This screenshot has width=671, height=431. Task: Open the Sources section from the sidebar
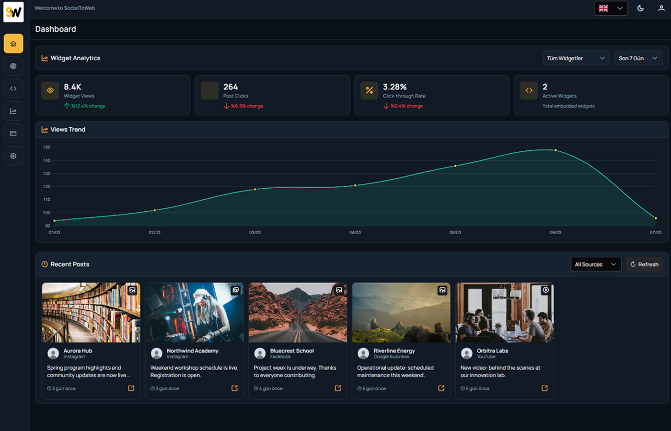pyautogui.click(x=13, y=66)
